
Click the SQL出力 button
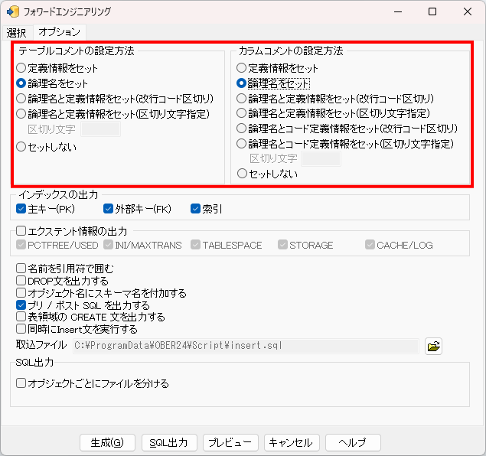coord(169,442)
